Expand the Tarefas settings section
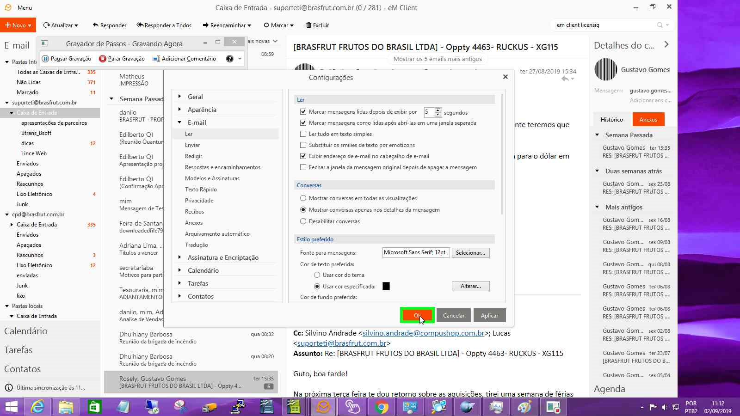The height and width of the screenshot is (416, 740). (179, 283)
